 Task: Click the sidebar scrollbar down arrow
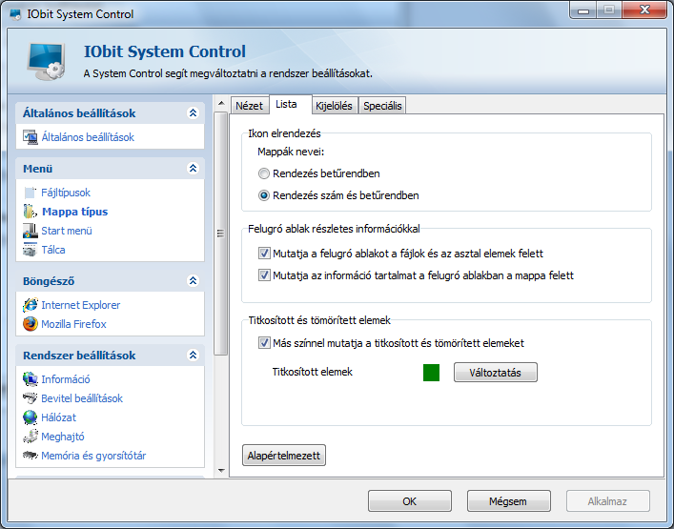pyautogui.click(x=221, y=471)
